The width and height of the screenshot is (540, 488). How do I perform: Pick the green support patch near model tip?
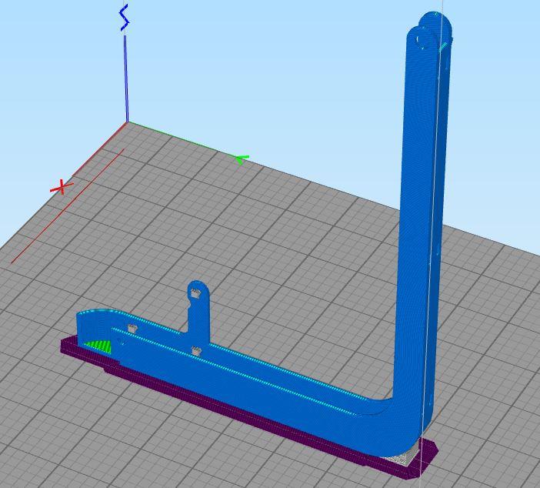[98, 346]
